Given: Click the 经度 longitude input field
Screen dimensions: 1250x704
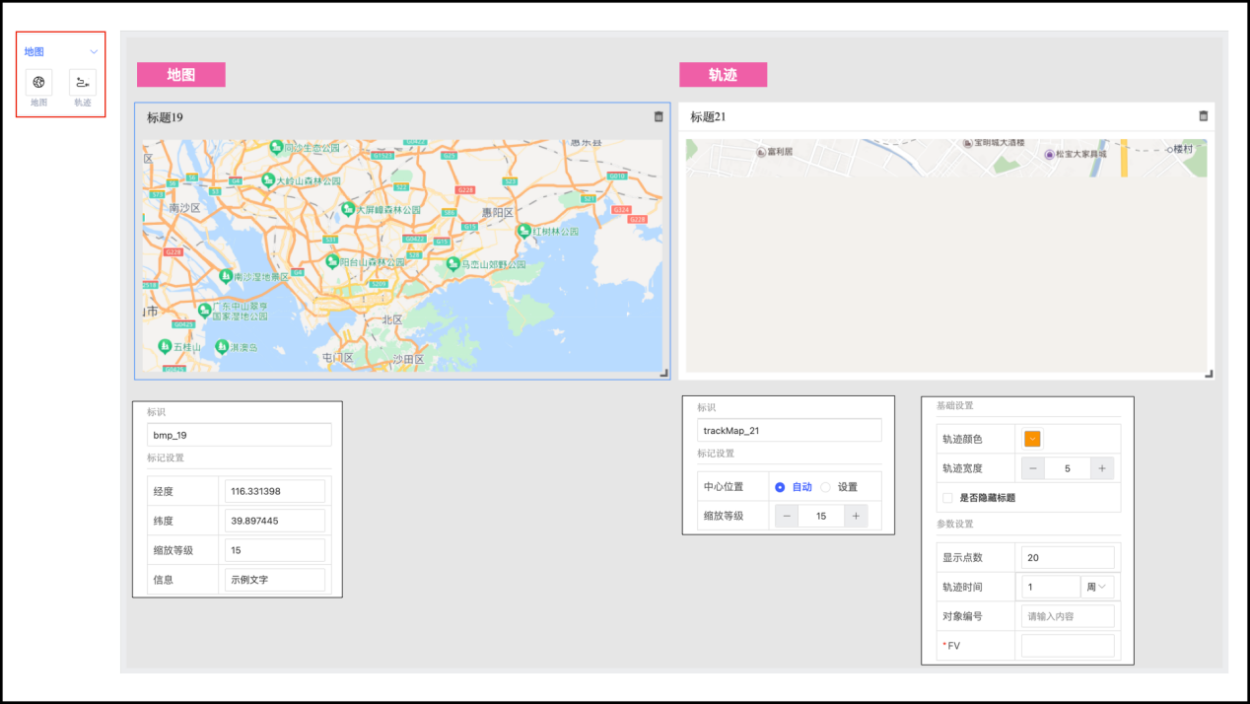Looking at the screenshot, I should tap(275, 491).
